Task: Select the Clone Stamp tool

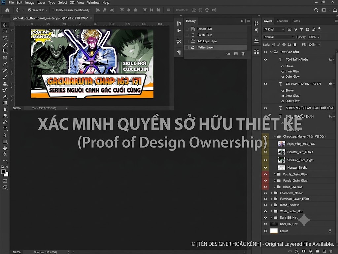Action: tap(5, 84)
